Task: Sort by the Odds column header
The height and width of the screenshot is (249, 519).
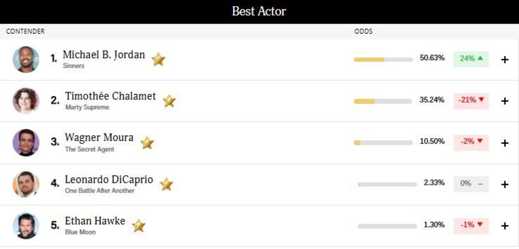Action: [363, 32]
